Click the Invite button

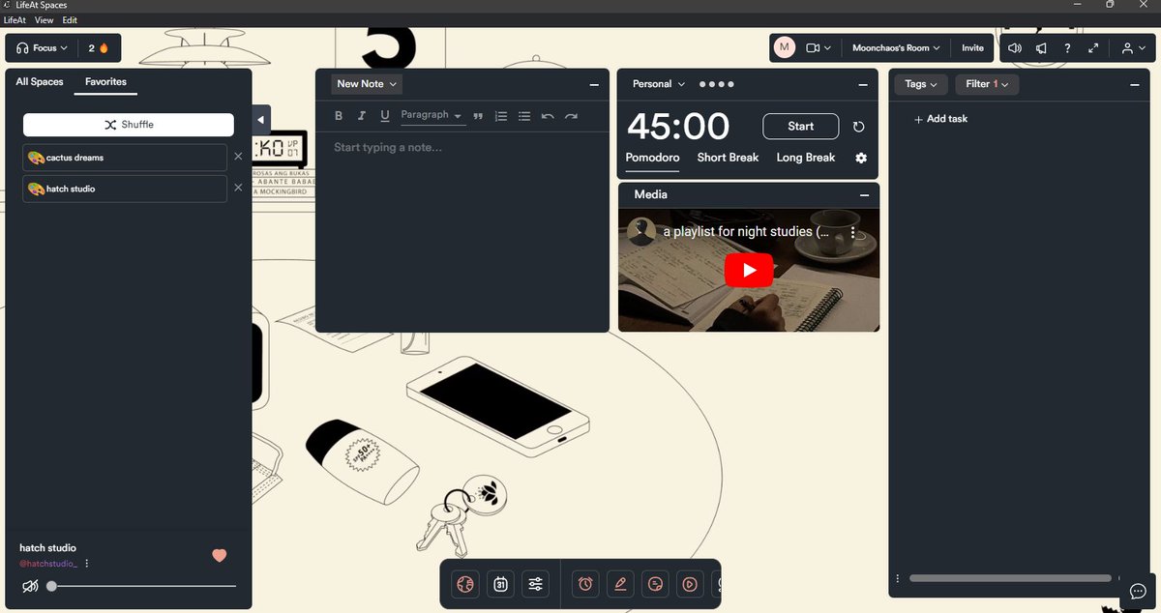point(972,47)
